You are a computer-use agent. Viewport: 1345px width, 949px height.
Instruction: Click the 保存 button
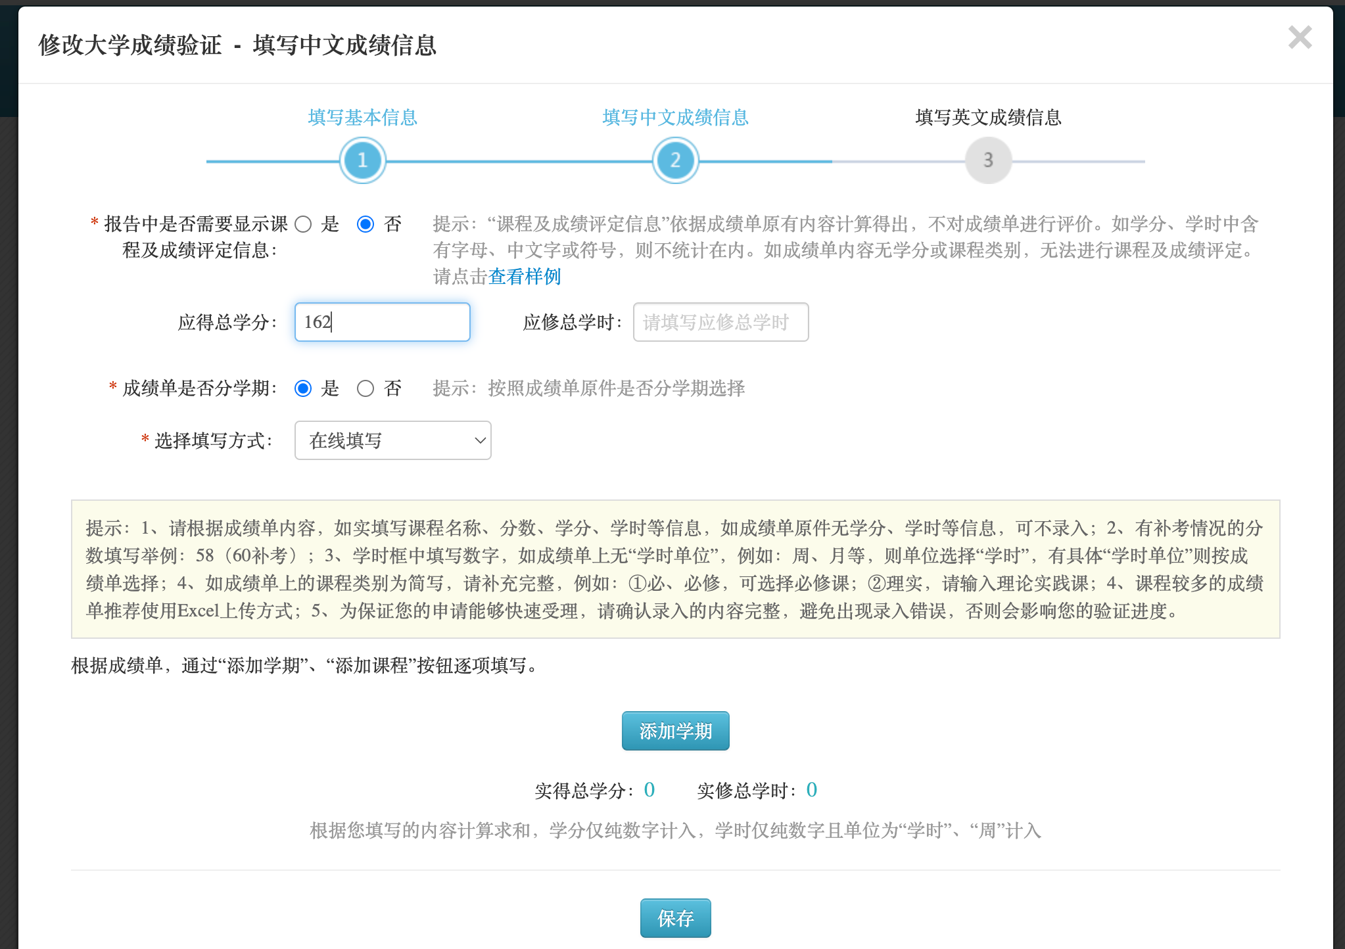[x=674, y=918]
